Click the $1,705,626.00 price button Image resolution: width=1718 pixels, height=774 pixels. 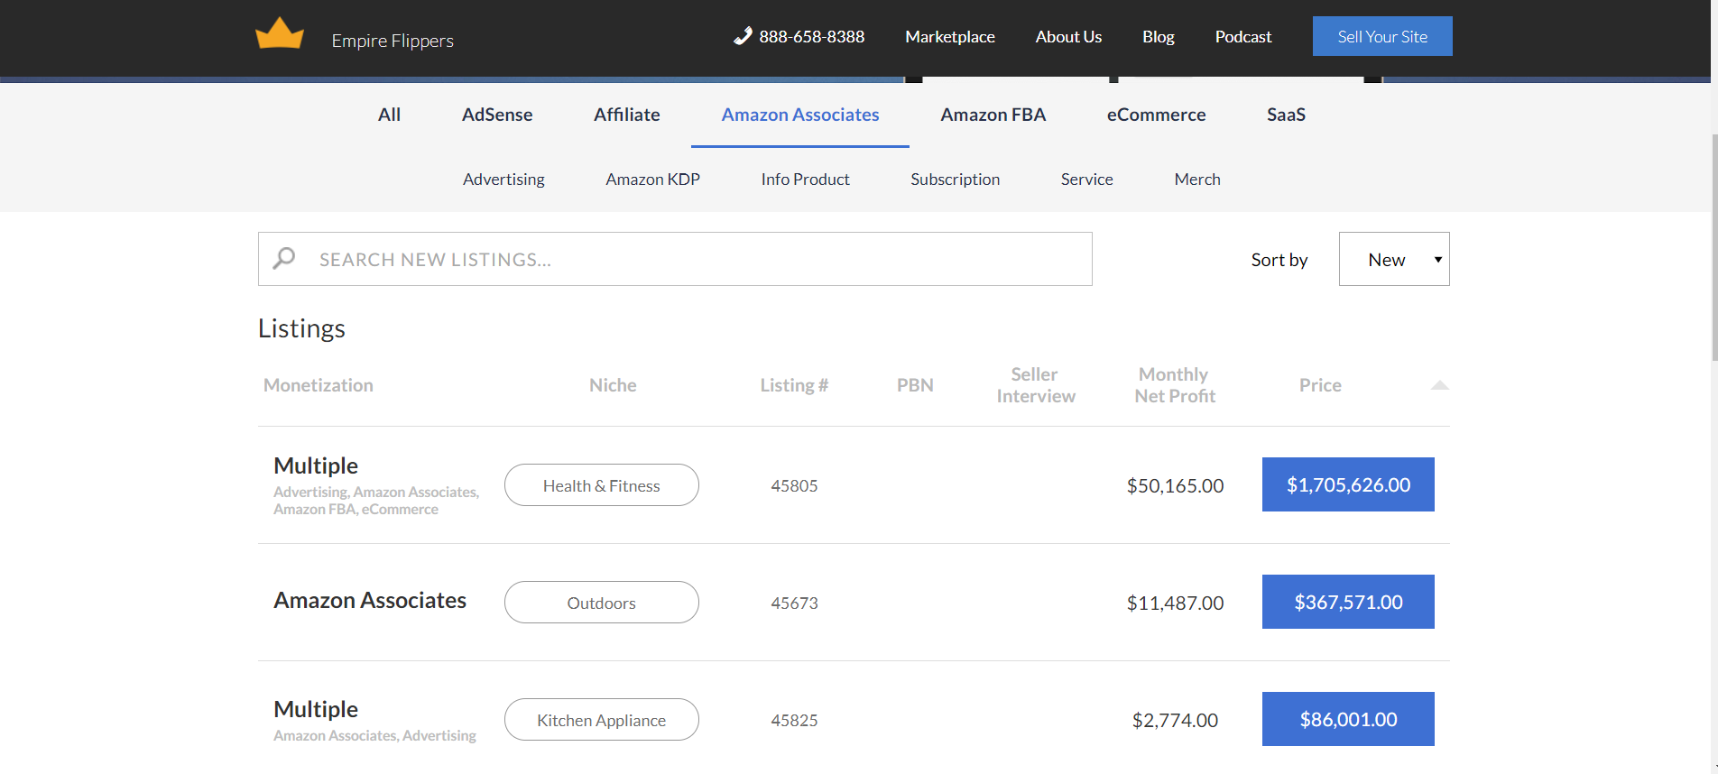pyautogui.click(x=1348, y=484)
